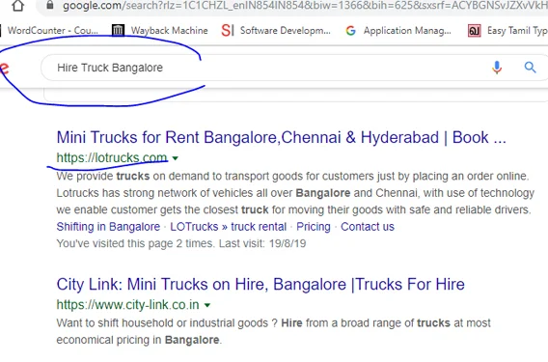
Task: Open Software Developm... bookmark label
Action: 286,31
